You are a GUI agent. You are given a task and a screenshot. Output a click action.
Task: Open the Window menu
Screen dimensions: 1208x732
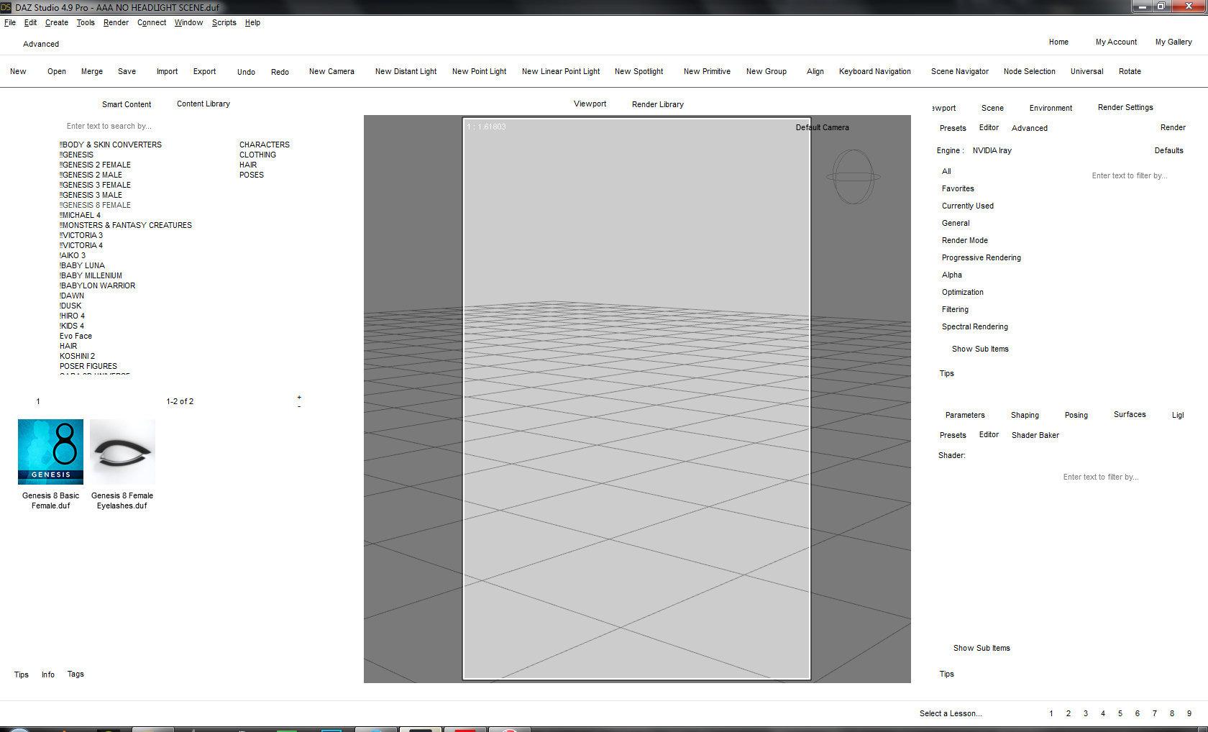tap(188, 22)
